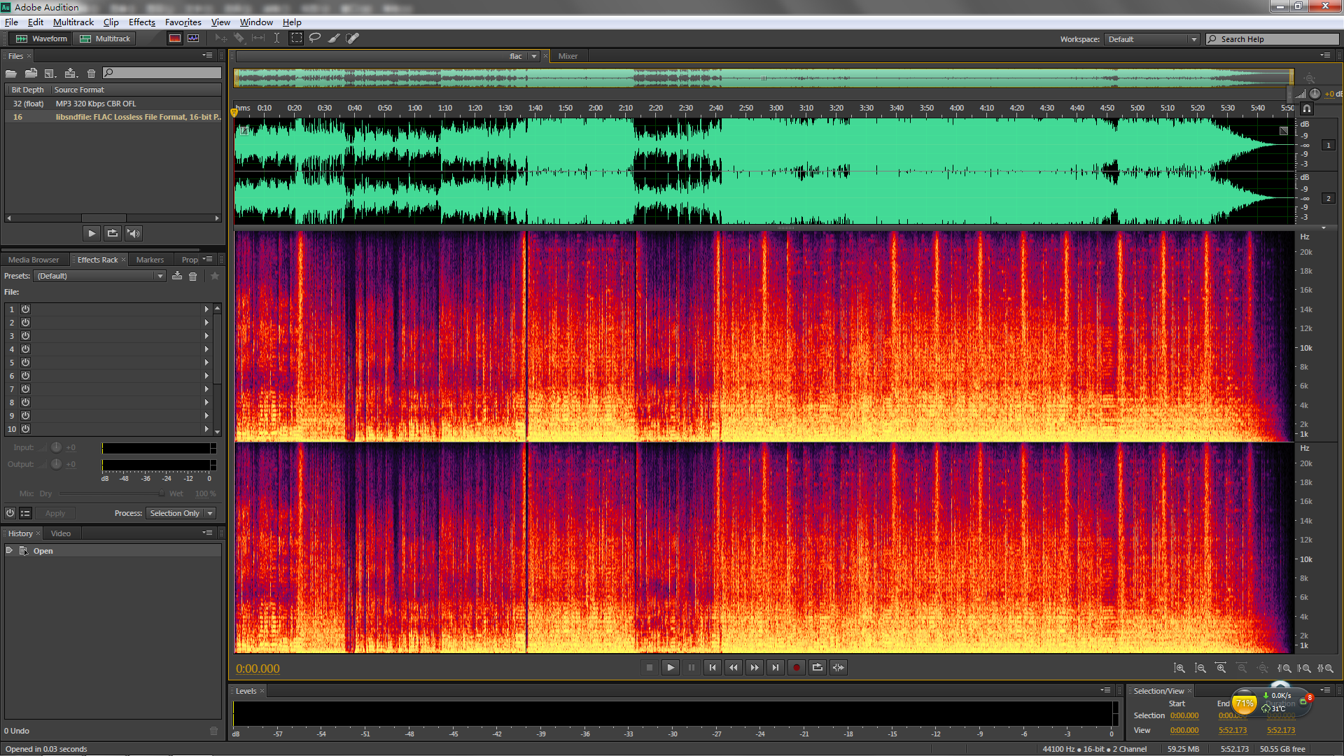Open the Process Selection Only dropdown
Viewport: 1344px width, 756px height.
181,513
